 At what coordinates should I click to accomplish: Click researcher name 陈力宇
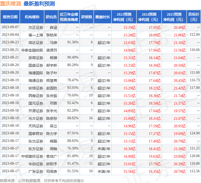pos(52,134)
